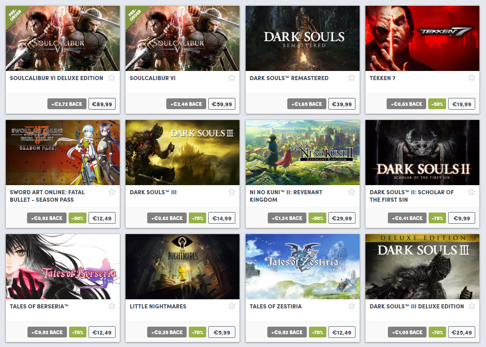Screen dimensions: 486x347
Task: Star Little Nightmares as a favorite
Action: tap(232, 306)
